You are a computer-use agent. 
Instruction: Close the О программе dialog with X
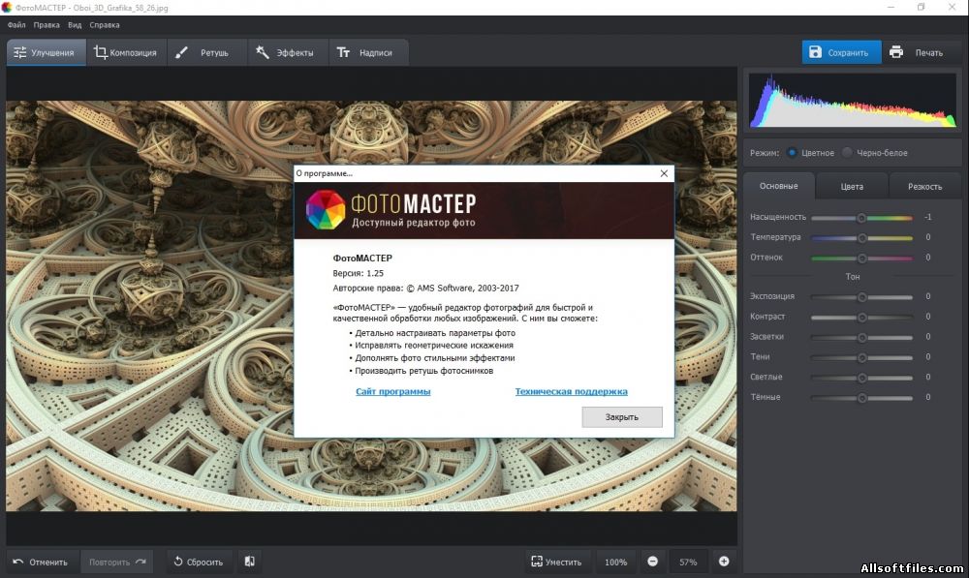664,173
